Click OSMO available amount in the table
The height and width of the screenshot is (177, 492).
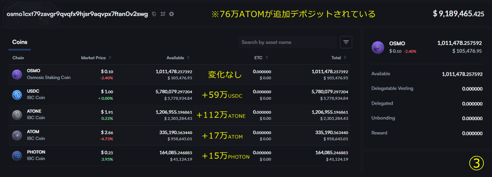coord(174,72)
